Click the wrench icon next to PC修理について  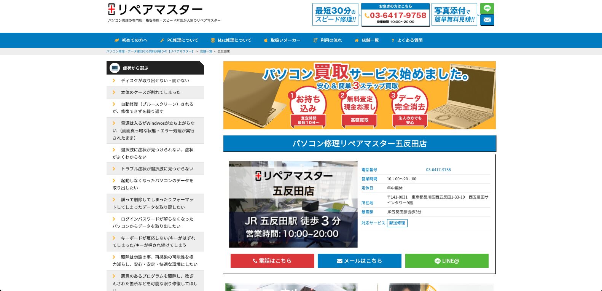(x=162, y=40)
